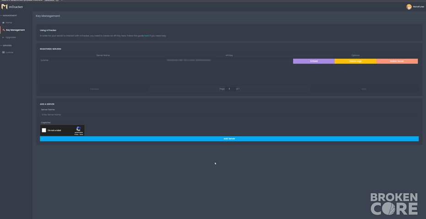Click the NanoFures user avatar

(409, 7)
